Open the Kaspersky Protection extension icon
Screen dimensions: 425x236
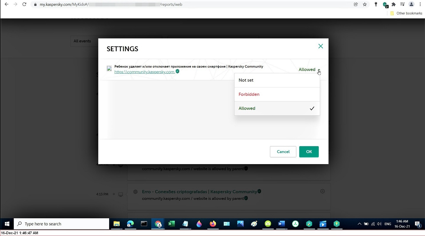click(385, 4)
